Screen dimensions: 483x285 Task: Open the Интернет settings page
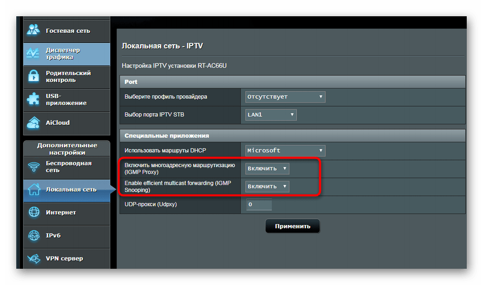[x=67, y=213]
